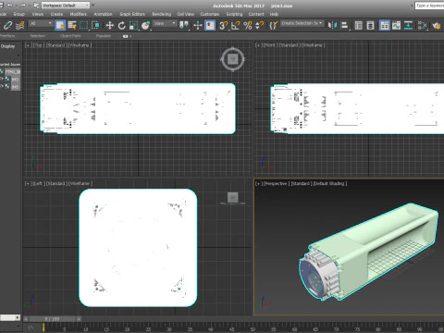Select the Select and Move tool

[109, 25]
